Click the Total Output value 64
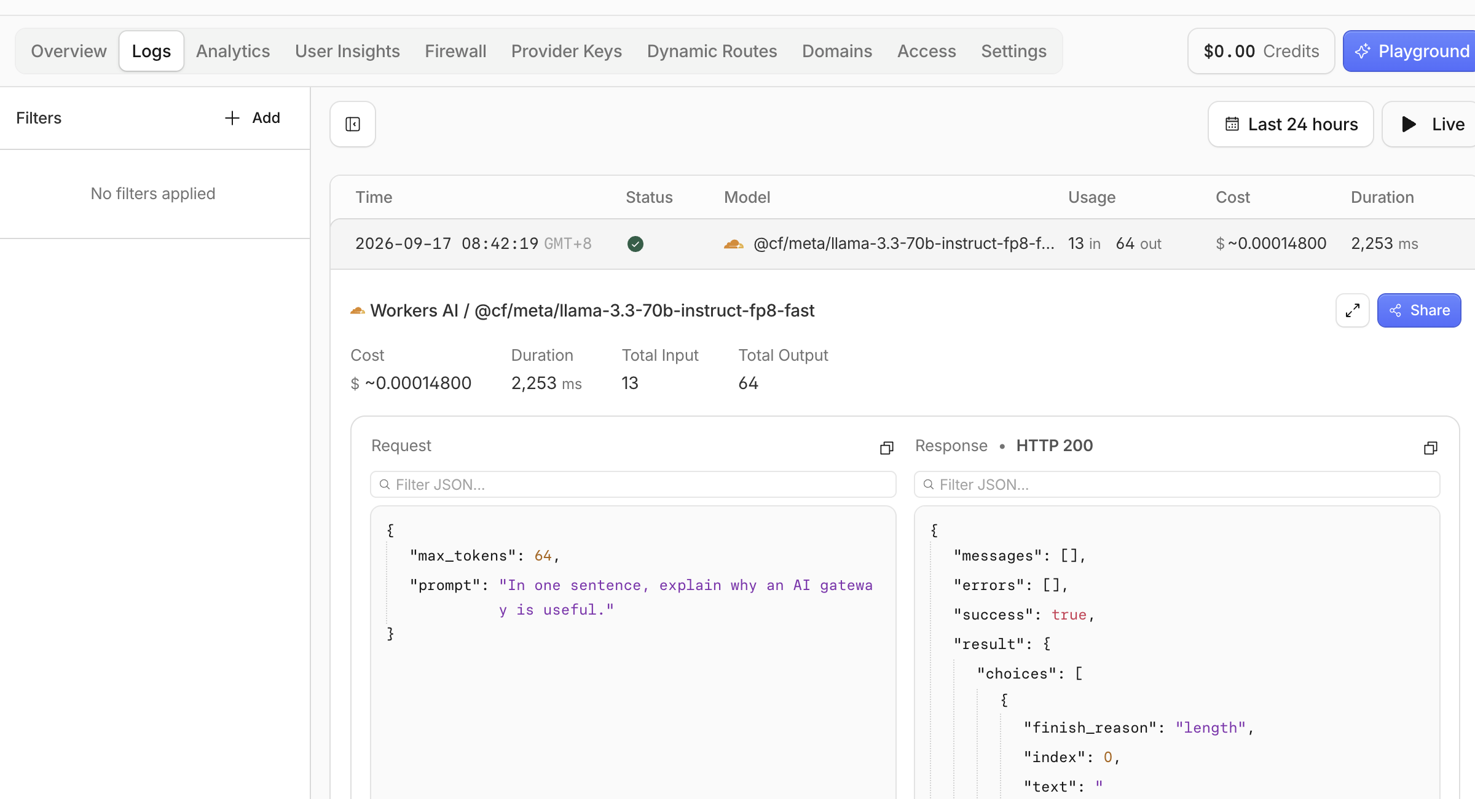1475x799 pixels. pyautogui.click(x=748, y=383)
